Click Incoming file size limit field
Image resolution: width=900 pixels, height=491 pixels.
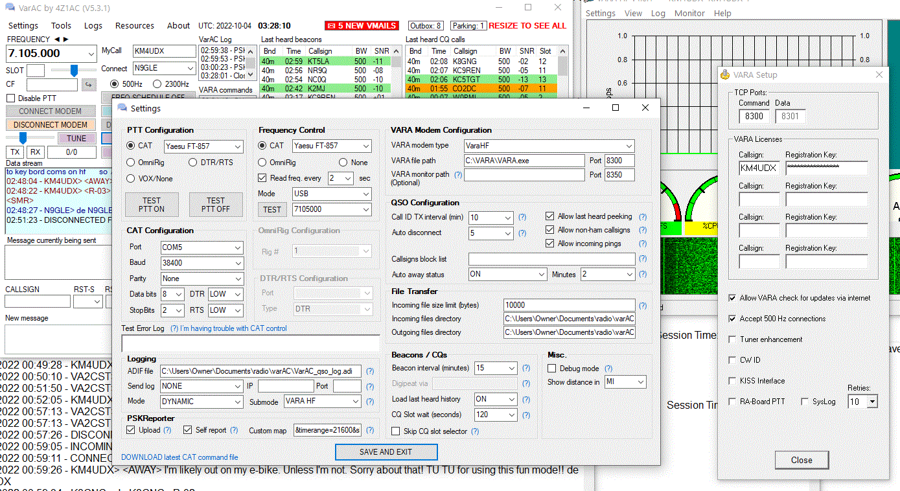(x=570, y=305)
